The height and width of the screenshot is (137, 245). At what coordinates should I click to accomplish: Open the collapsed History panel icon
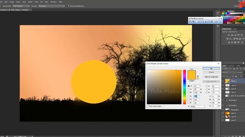pyautogui.click(x=218, y=13)
